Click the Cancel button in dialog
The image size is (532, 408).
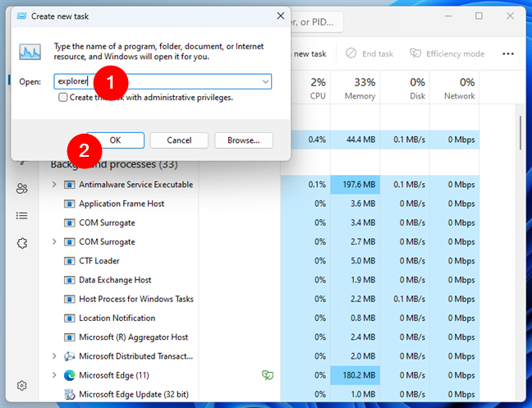[x=179, y=140]
